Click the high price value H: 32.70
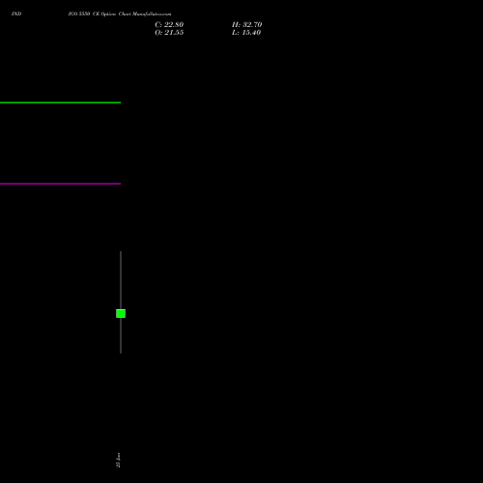Screen dimensions: 483x483 click(246, 25)
